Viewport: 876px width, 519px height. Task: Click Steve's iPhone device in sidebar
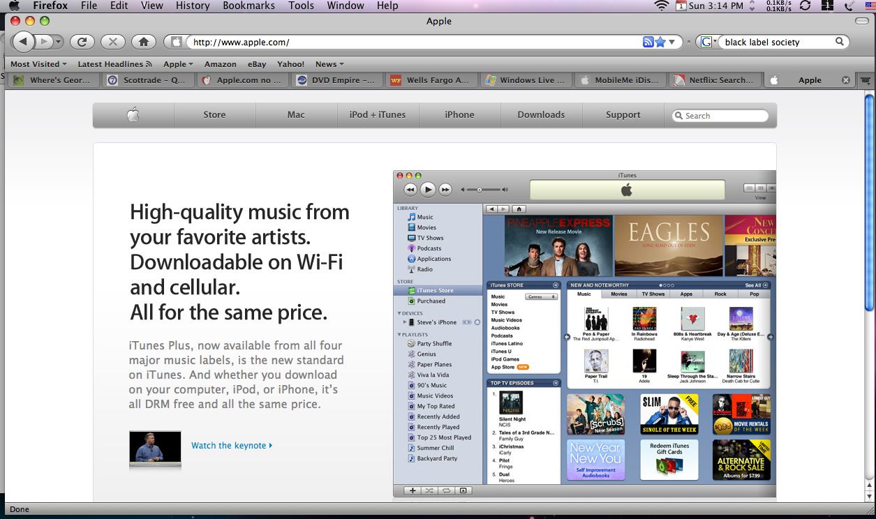[x=438, y=322]
